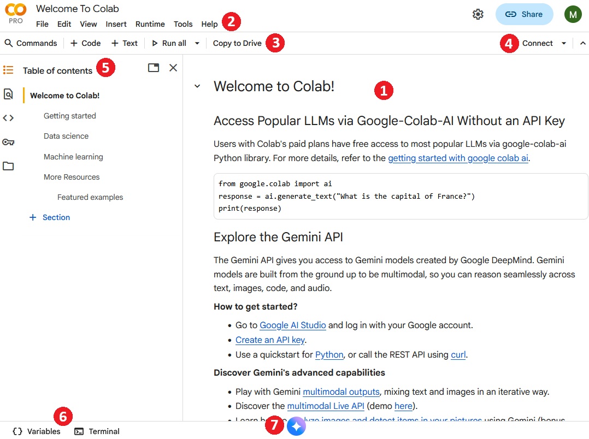589x439 pixels.
Task: Open the Terminal panel
Action: click(x=97, y=431)
